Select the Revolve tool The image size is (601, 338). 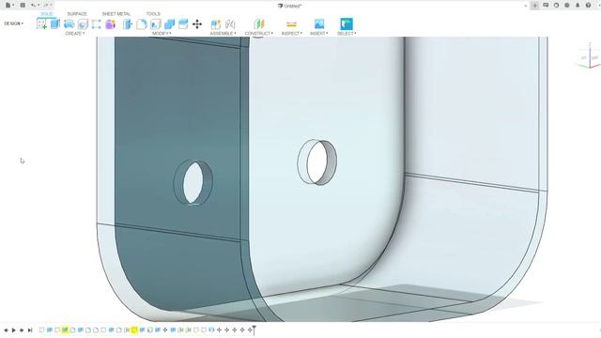(x=69, y=24)
